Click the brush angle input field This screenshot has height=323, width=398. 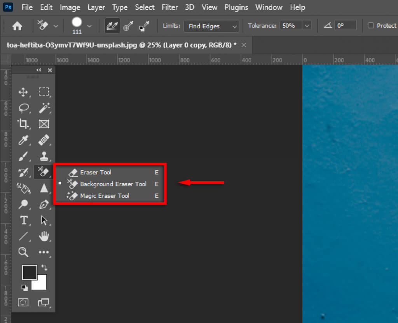pos(345,26)
